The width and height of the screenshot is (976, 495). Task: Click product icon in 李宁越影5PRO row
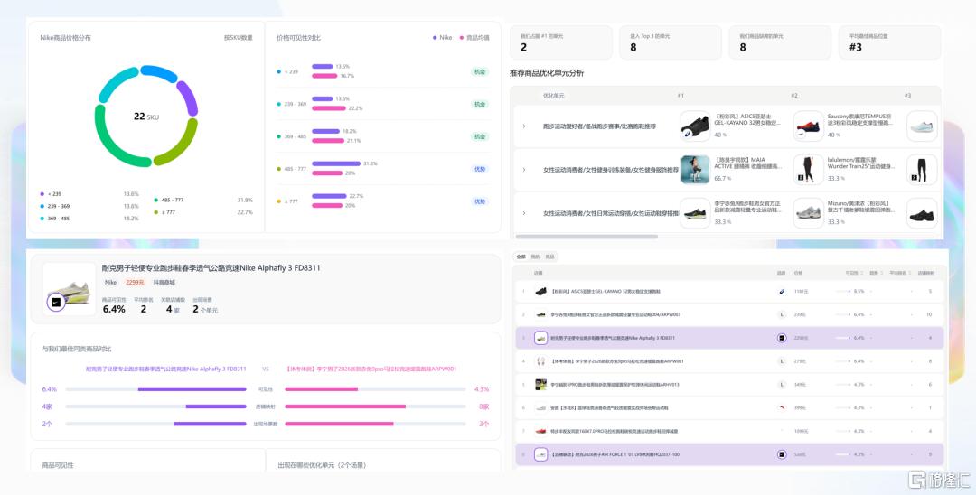click(541, 384)
